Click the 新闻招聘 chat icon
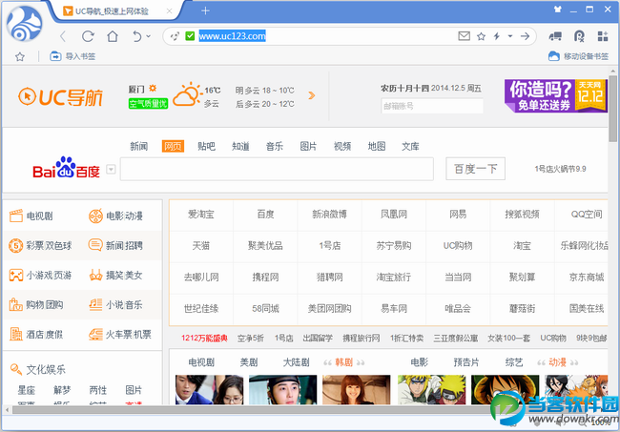 [95, 245]
